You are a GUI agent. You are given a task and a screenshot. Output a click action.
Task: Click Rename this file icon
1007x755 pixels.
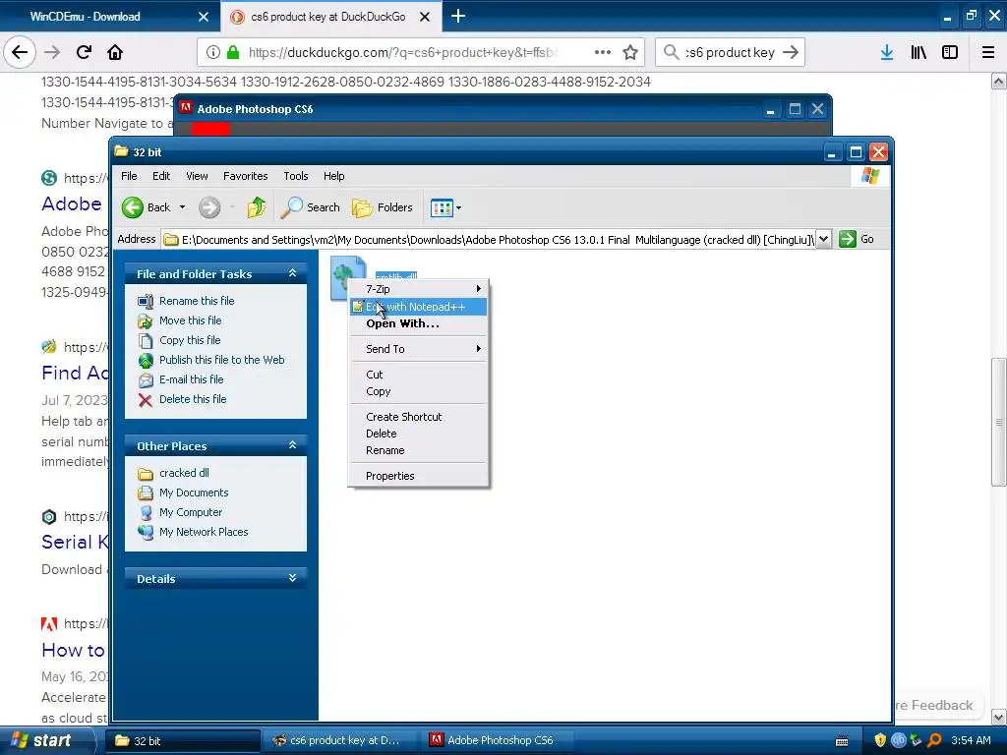146,301
